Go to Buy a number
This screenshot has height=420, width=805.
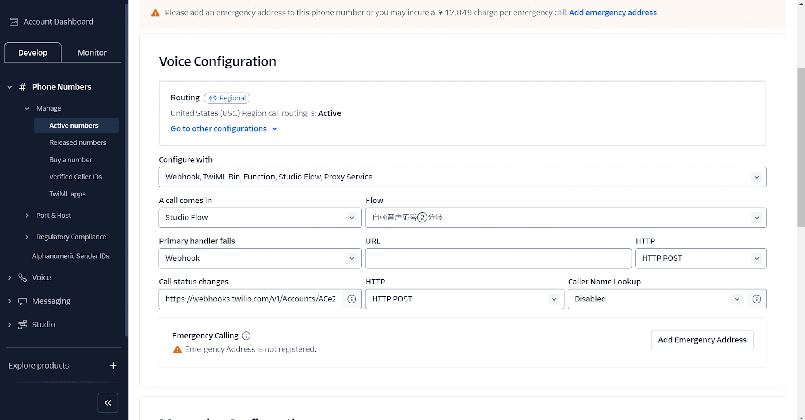point(70,160)
